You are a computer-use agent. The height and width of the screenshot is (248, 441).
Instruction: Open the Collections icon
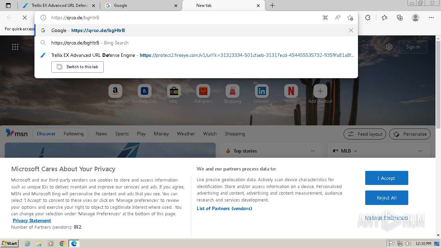click(x=400, y=18)
